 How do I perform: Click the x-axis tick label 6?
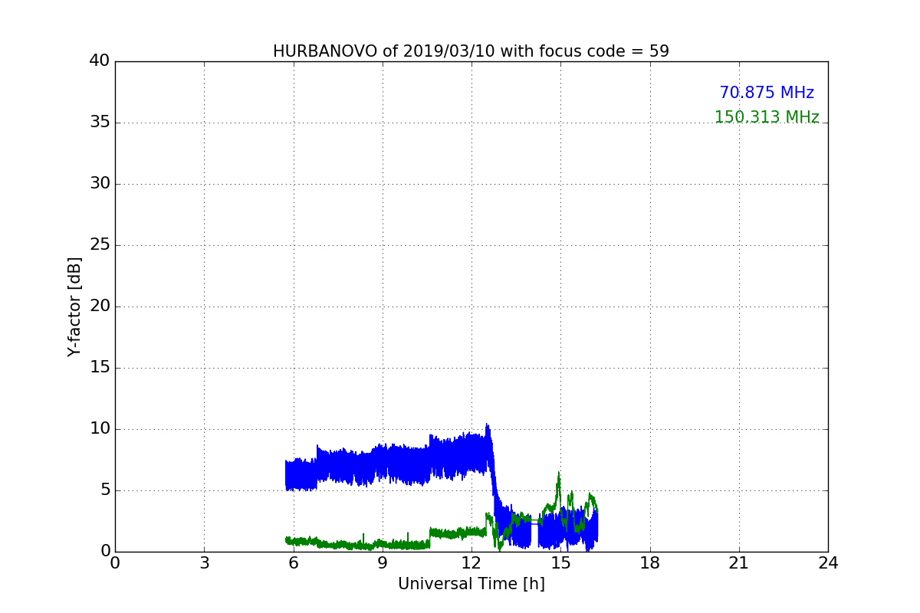294,563
